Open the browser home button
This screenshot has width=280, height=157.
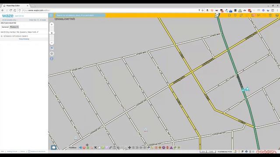pyautogui.click(x=15, y=10)
